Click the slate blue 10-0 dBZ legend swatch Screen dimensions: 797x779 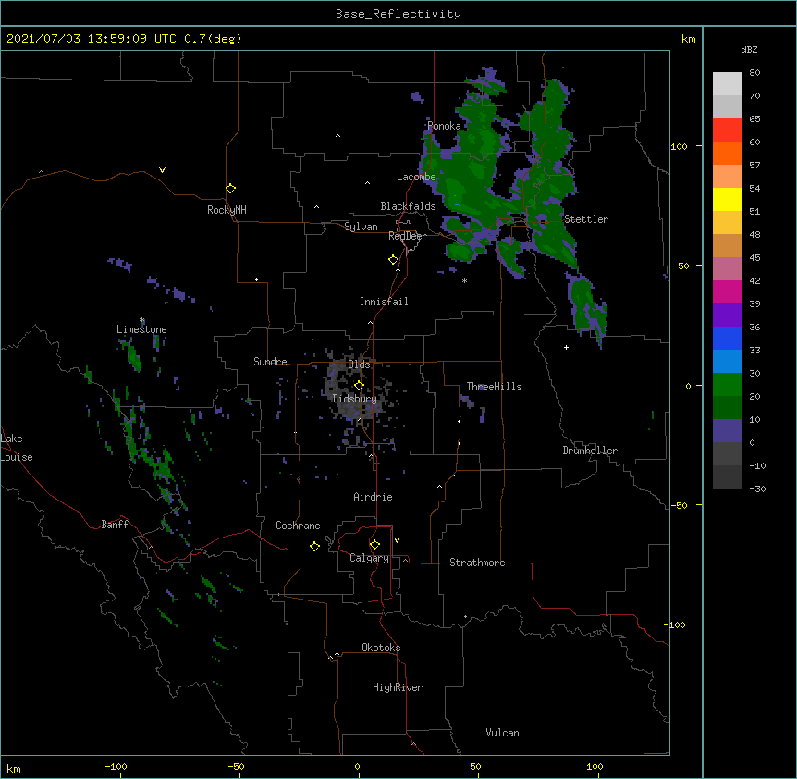(727, 431)
